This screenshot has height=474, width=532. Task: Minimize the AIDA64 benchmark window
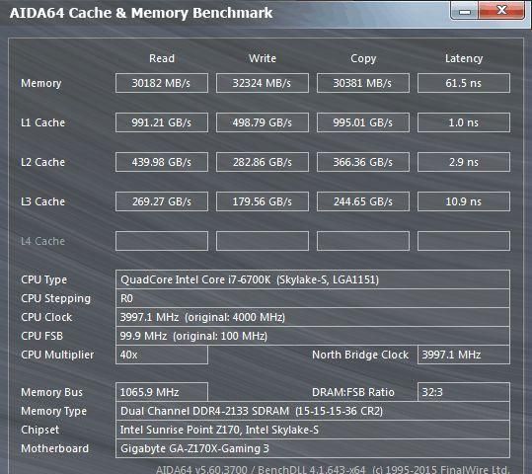click(465, 11)
